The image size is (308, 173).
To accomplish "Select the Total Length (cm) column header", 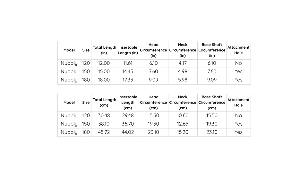I will 104,103.
